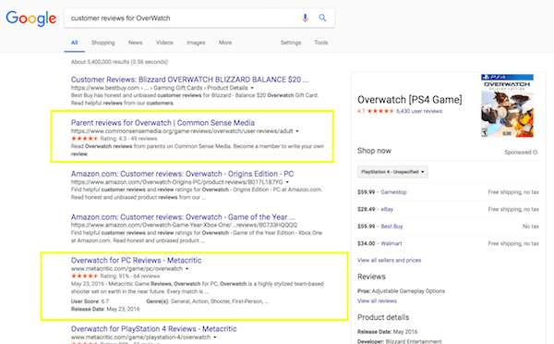Expand dropdown arrow beside bestbuy.com URL

point(252,88)
